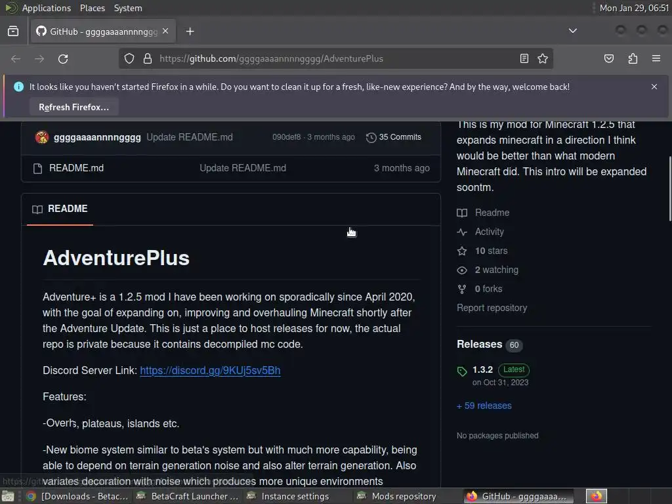
Task: Open the latest commit message Update README.md
Action: [190, 137]
